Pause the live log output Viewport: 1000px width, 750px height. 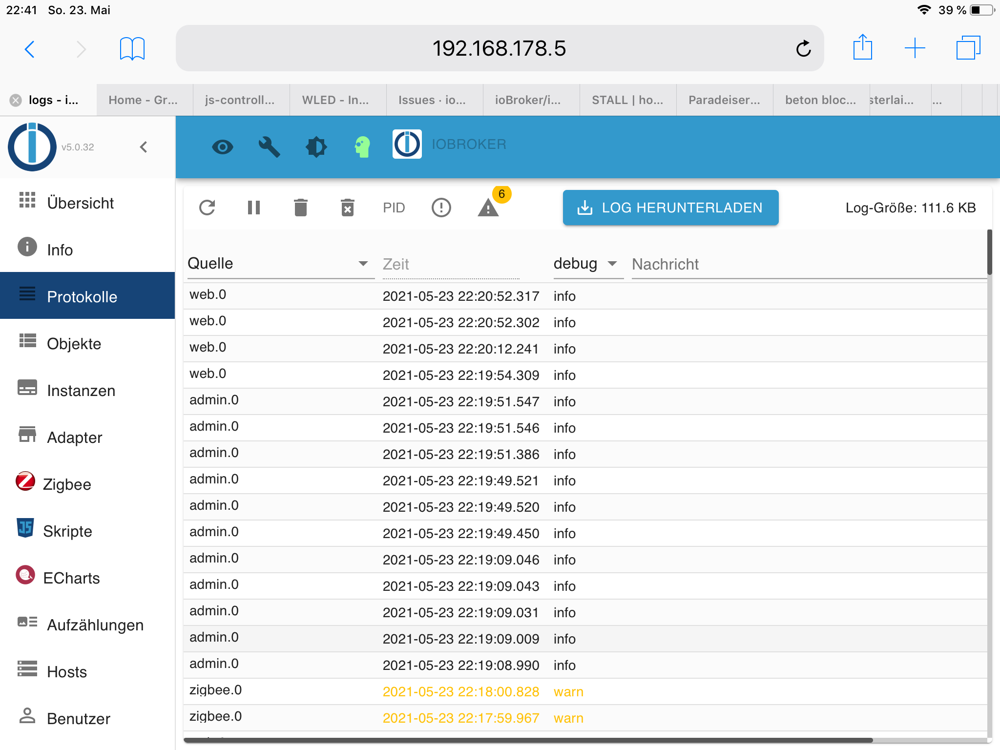[254, 207]
